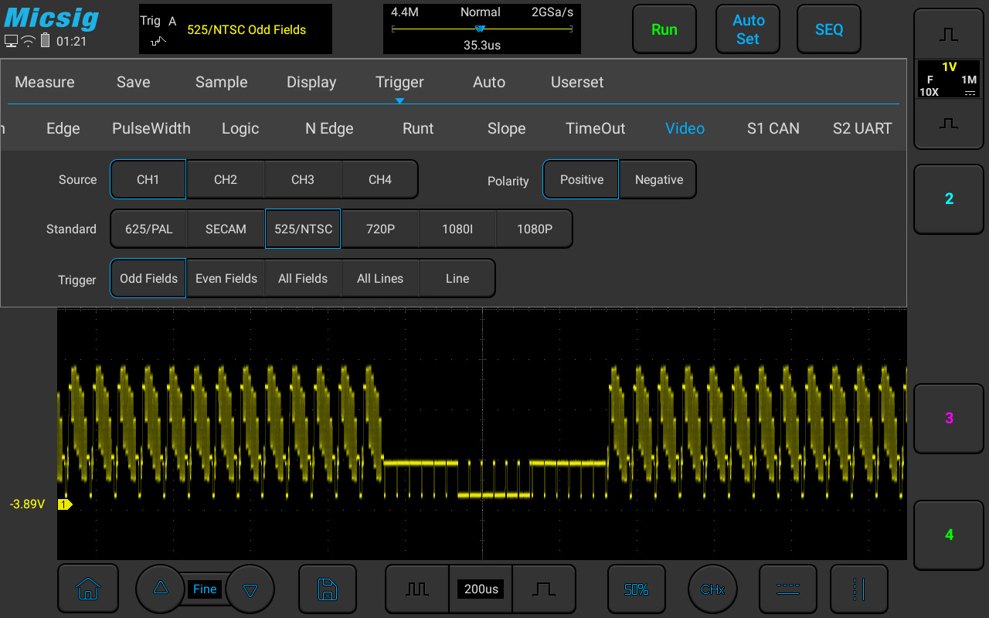
Task: Choose 625/PAL video standard
Action: pyautogui.click(x=148, y=229)
